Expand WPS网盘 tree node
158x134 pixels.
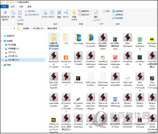click(x=3, y=45)
